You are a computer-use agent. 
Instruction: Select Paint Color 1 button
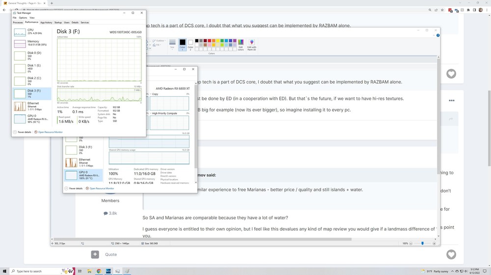coord(182,45)
